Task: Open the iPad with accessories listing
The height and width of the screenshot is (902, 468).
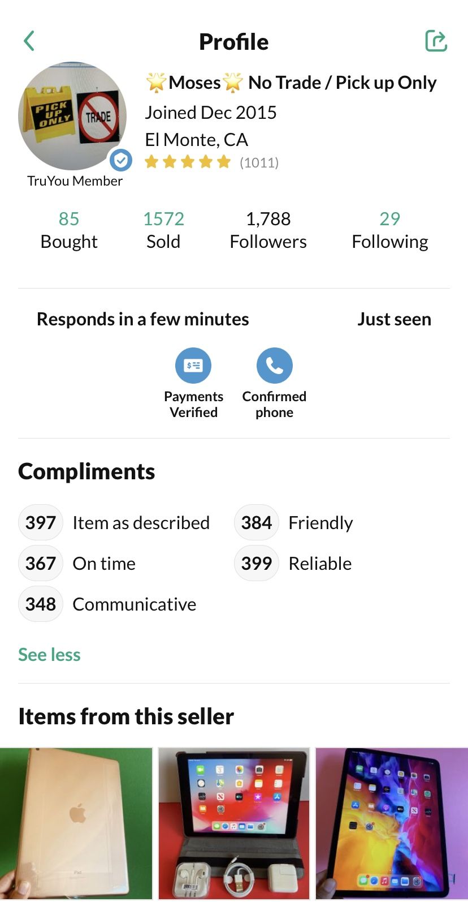Action: [x=234, y=823]
